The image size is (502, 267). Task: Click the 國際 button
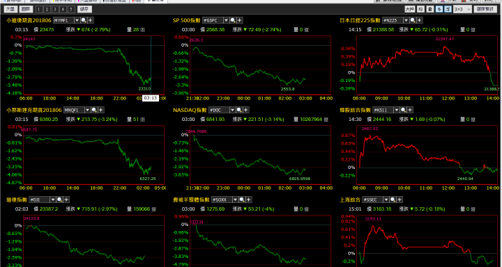coord(26,9)
